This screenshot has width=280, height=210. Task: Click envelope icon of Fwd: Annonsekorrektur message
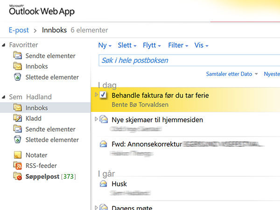point(104,144)
